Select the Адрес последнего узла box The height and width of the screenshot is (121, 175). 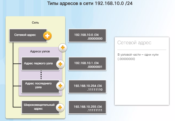pos(40,87)
